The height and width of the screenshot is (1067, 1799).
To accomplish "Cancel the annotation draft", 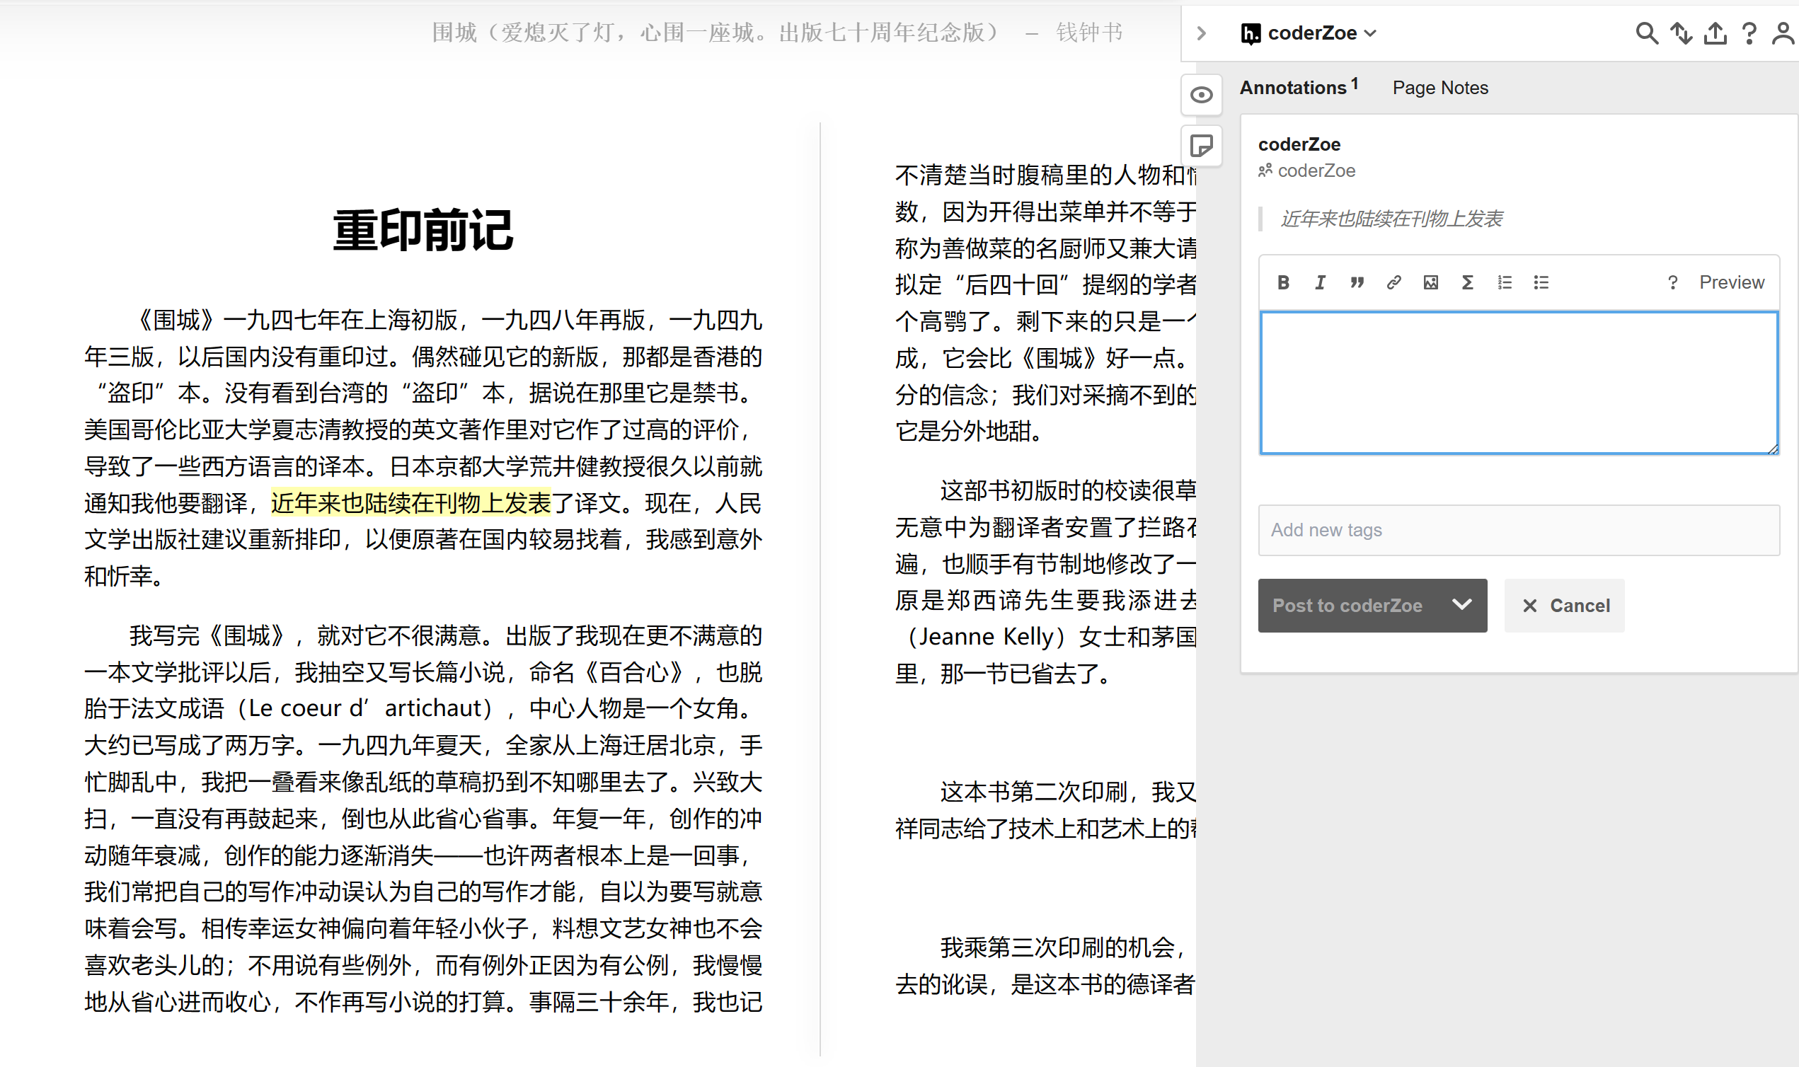I will tap(1565, 605).
